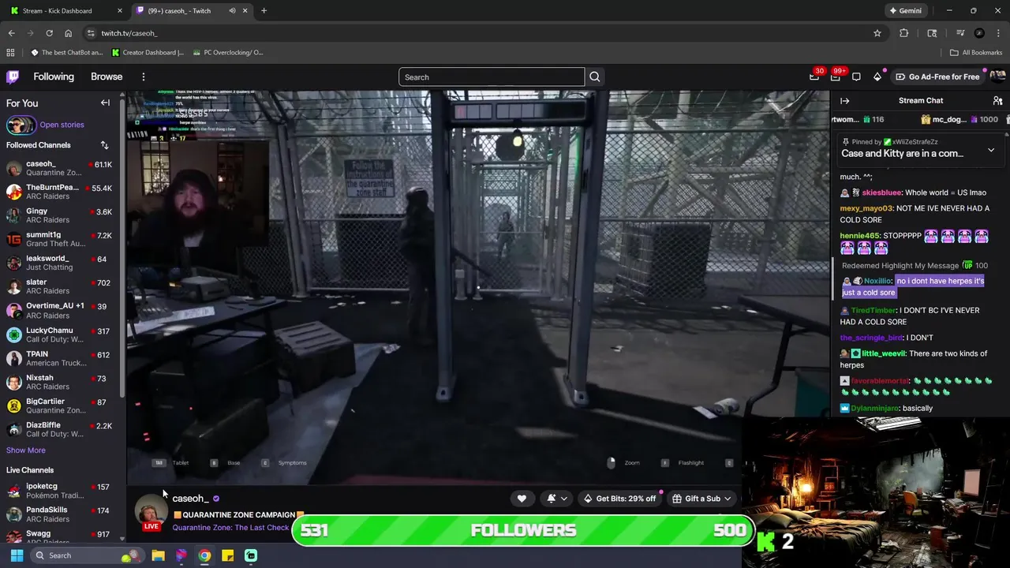Viewport: 1010px width, 568px height.
Task: Open PC Overclocking bookmark
Action: tap(227, 53)
